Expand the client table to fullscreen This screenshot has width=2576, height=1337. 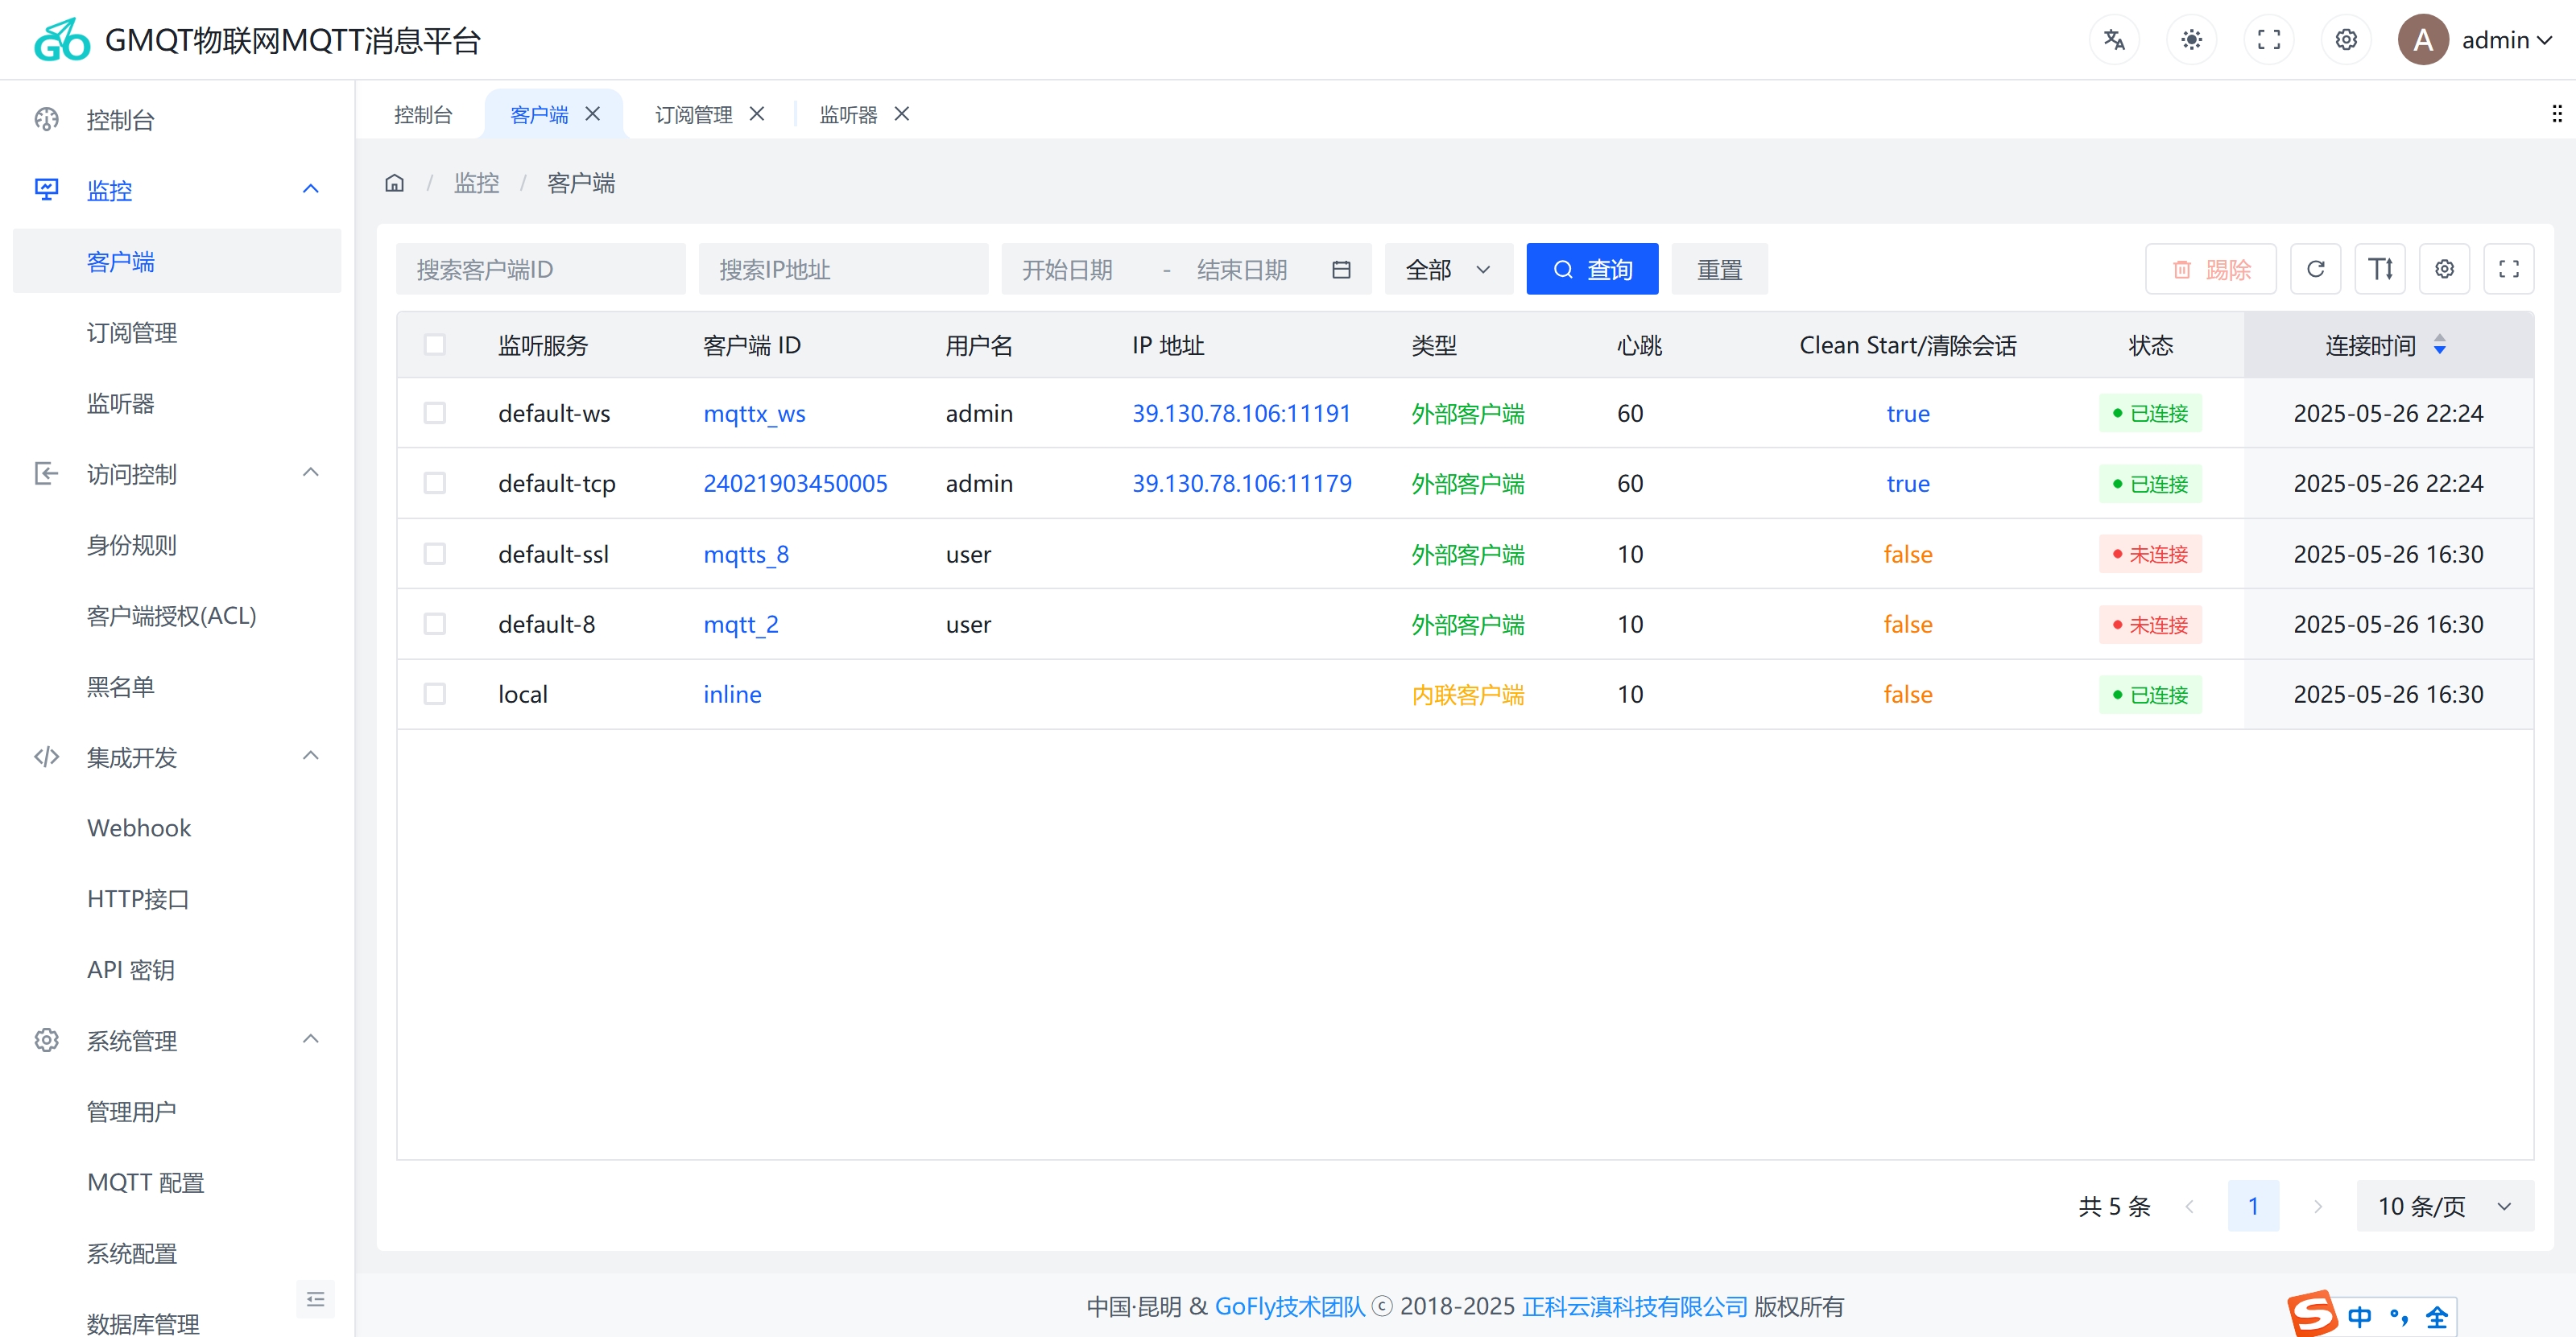tap(2509, 268)
